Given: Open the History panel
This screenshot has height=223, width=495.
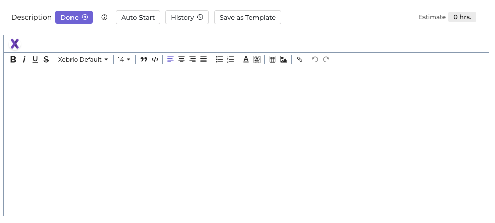Looking at the screenshot, I should tap(187, 17).
